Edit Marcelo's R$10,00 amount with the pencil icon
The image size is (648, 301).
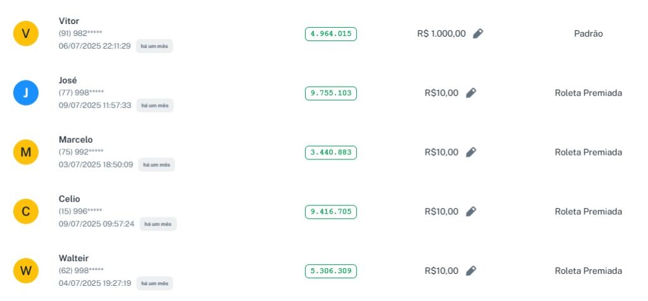click(x=470, y=152)
